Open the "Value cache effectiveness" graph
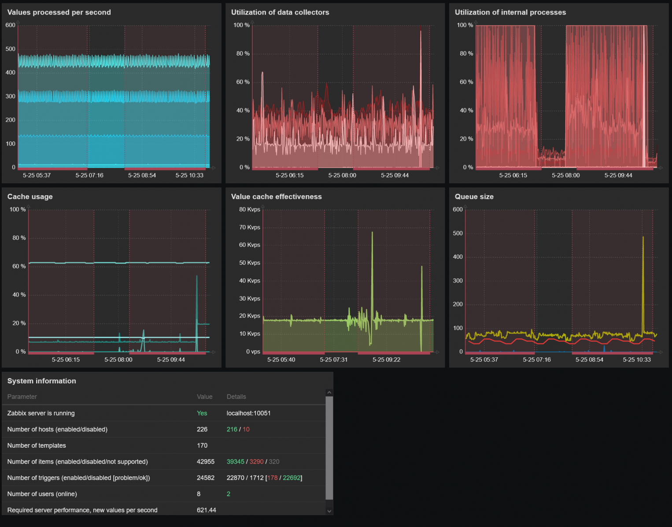The image size is (672, 527). [276, 197]
